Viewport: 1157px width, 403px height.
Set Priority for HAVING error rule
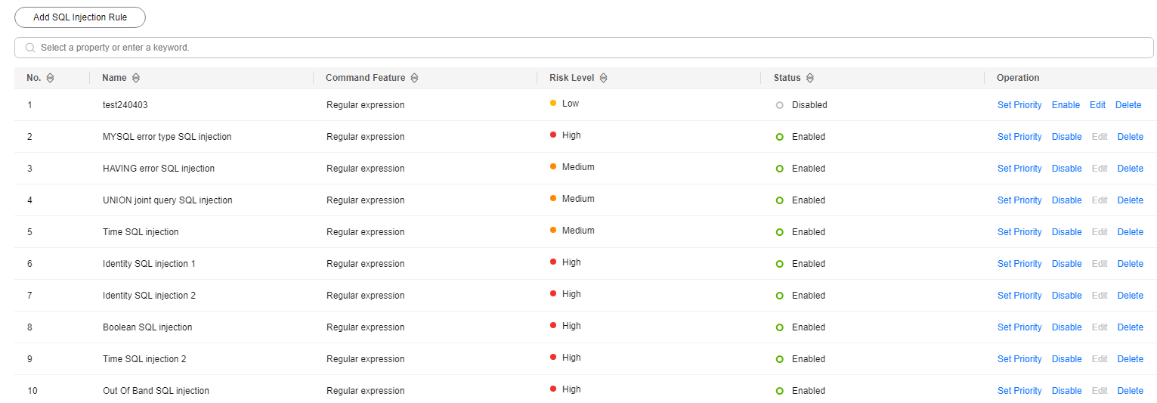click(1019, 169)
